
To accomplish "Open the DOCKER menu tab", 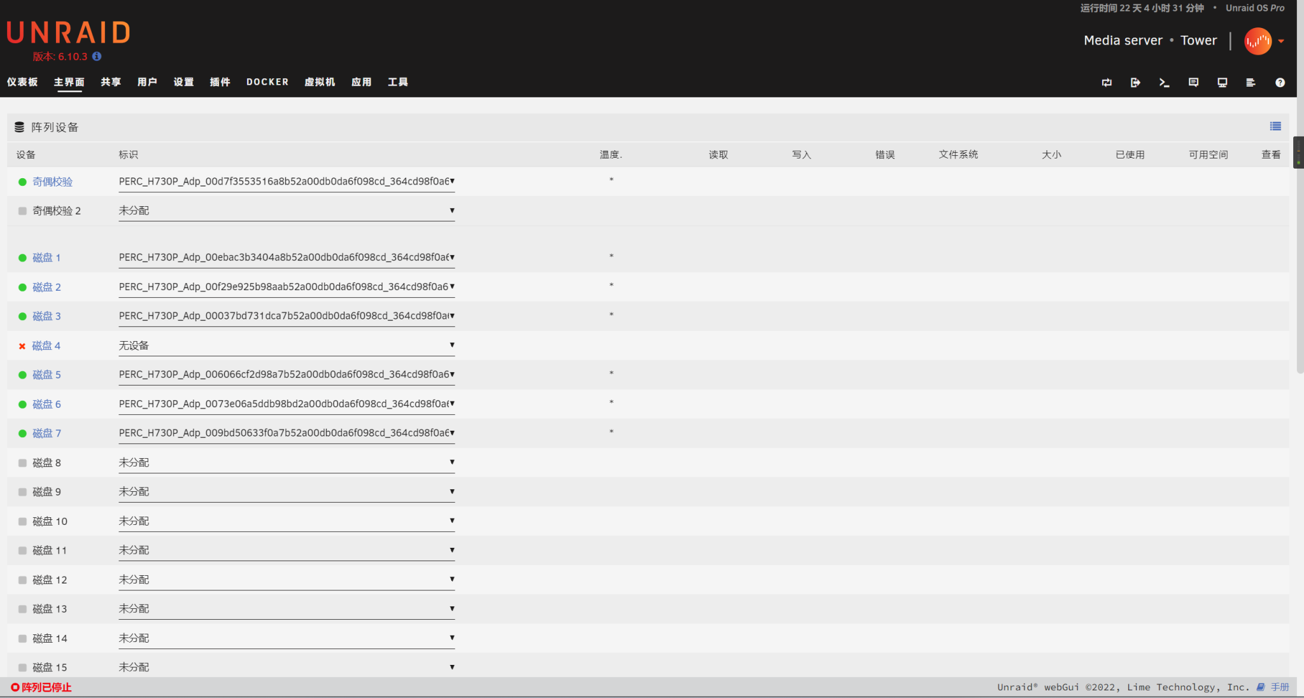I will (267, 82).
